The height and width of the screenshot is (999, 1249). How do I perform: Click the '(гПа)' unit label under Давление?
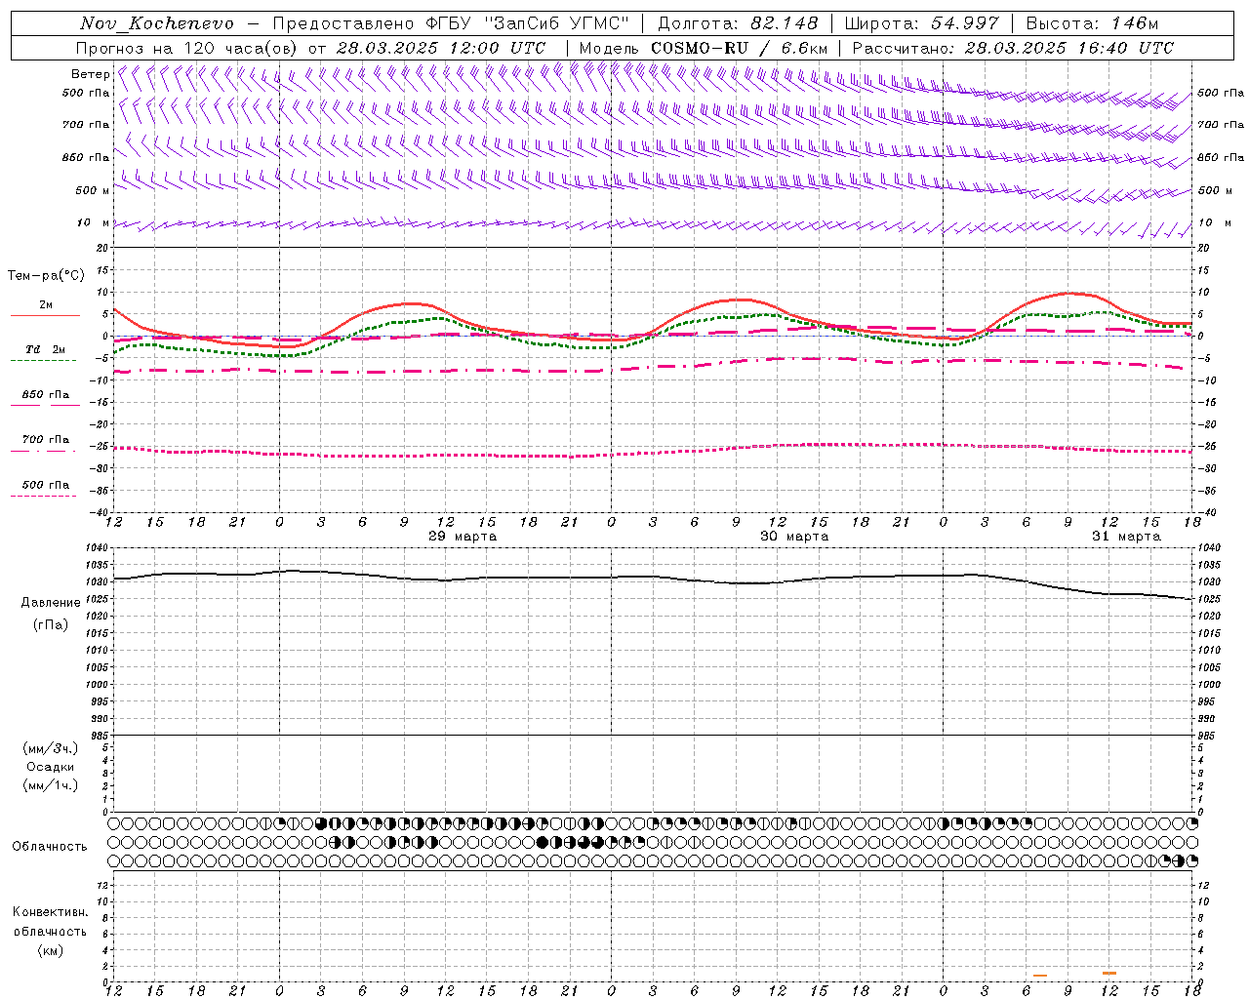pos(51,625)
